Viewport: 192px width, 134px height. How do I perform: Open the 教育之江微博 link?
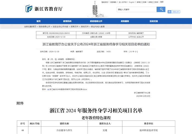(142, 2)
